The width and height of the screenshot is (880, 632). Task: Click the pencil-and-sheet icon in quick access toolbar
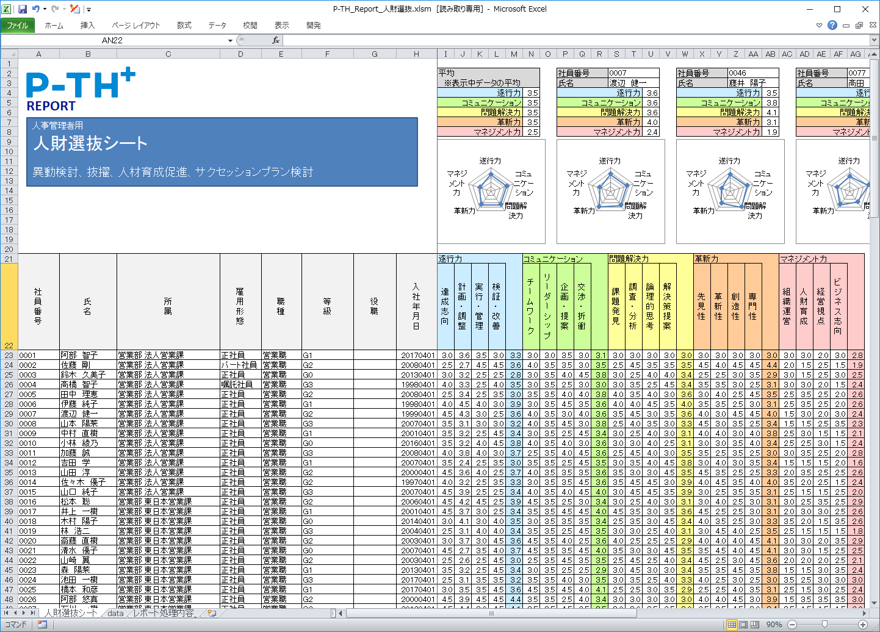(x=74, y=9)
